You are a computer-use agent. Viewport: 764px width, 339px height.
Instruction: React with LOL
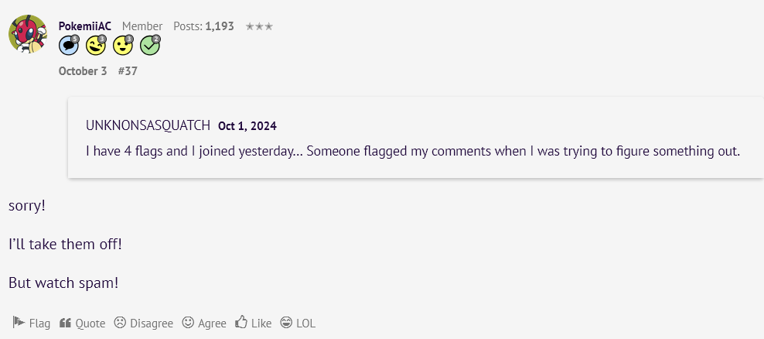click(x=298, y=323)
